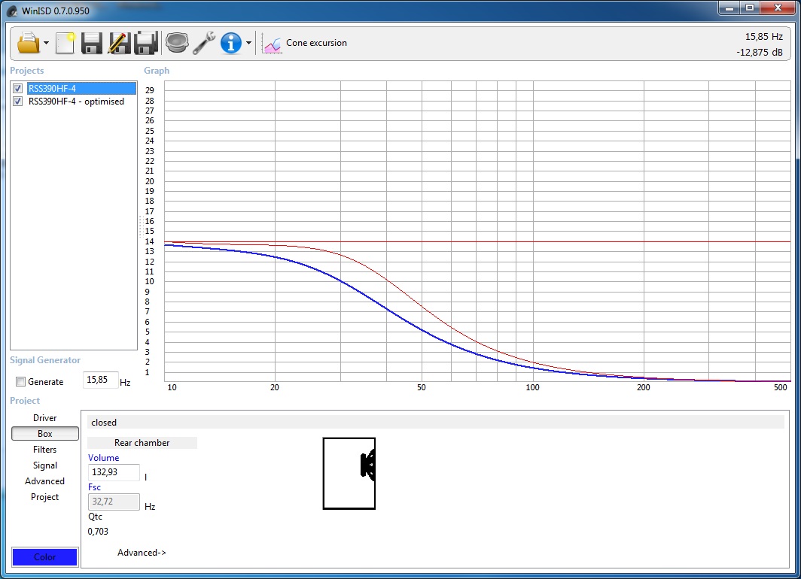Click signal generator frequency field 15,85
The width and height of the screenshot is (801, 579).
click(x=101, y=380)
